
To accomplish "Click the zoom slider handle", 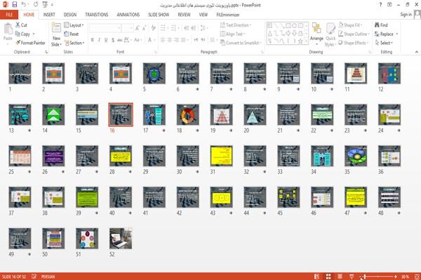I will (x=365, y=276).
